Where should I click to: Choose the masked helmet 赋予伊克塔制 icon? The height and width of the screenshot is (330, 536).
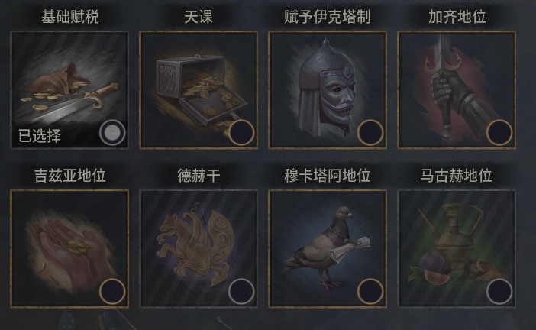[328, 90]
